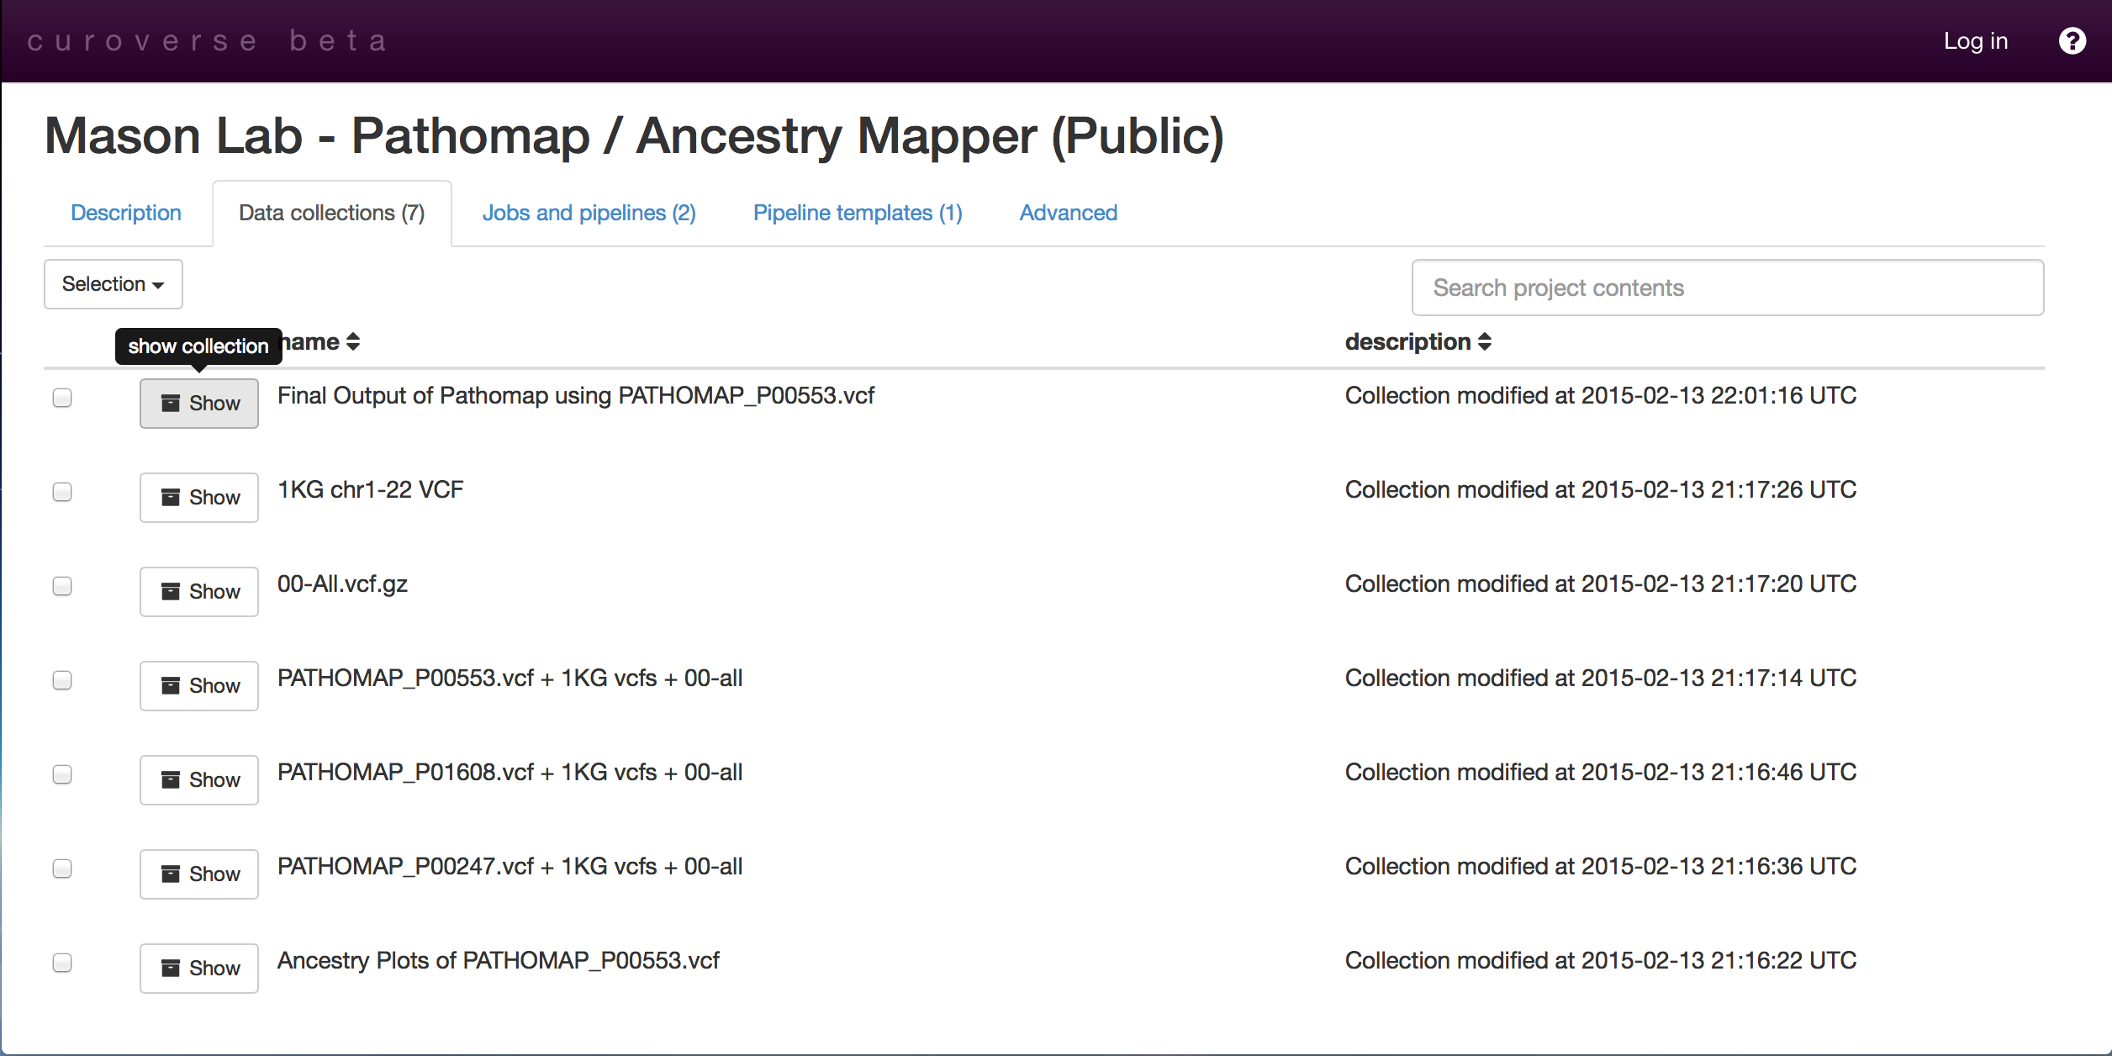
Task: Show the Ancestry Plots of PATHOMAP_P00553.vcf collection
Action: tap(199, 968)
